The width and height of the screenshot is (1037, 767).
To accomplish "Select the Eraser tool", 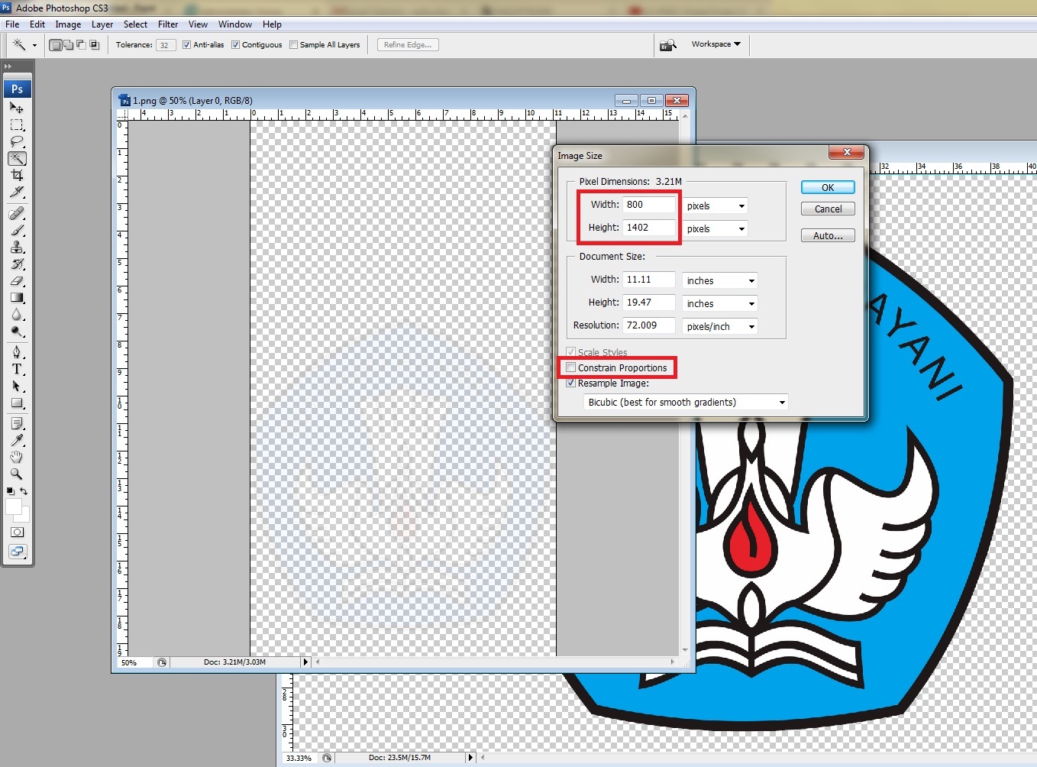I will click(17, 281).
